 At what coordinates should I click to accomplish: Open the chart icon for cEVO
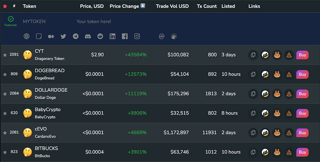click(265, 133)
